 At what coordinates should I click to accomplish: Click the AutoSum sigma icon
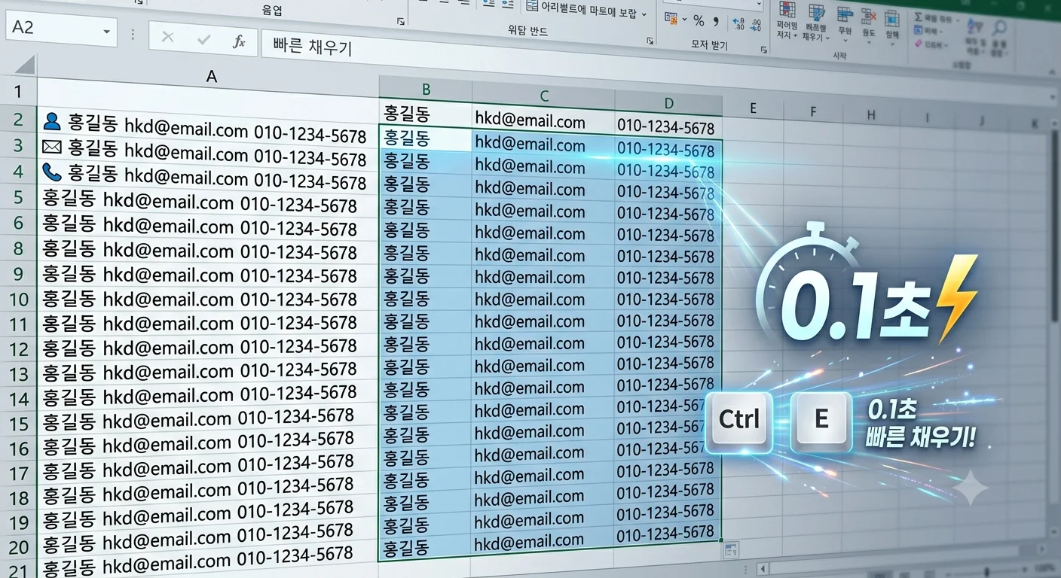[x=919, y=17]
